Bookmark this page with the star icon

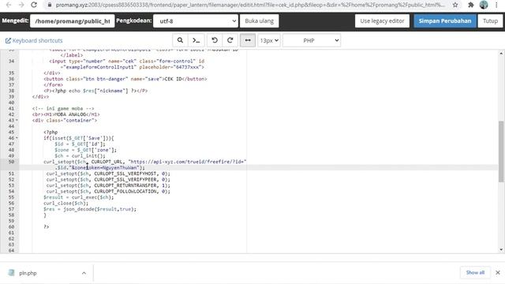coord(455,5)
